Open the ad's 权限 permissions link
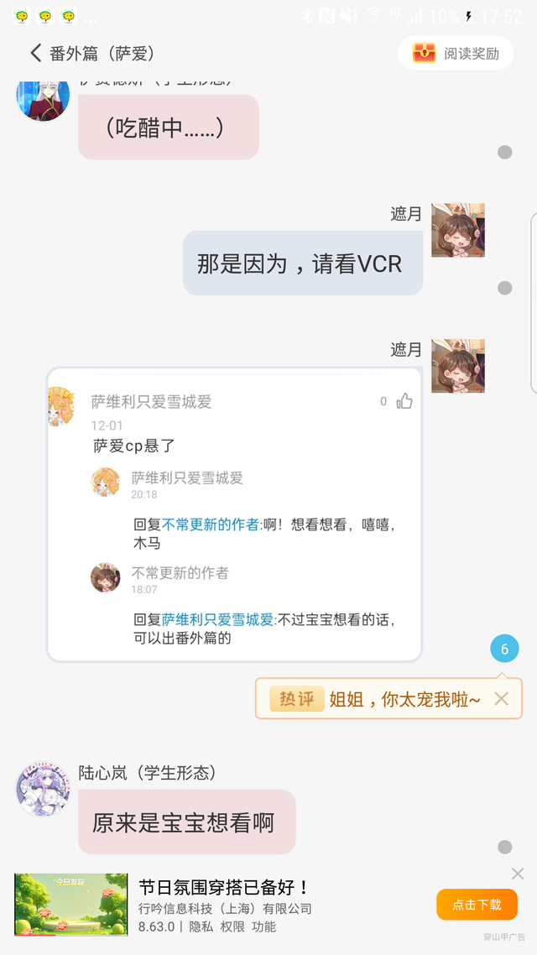 coord(232,927)
